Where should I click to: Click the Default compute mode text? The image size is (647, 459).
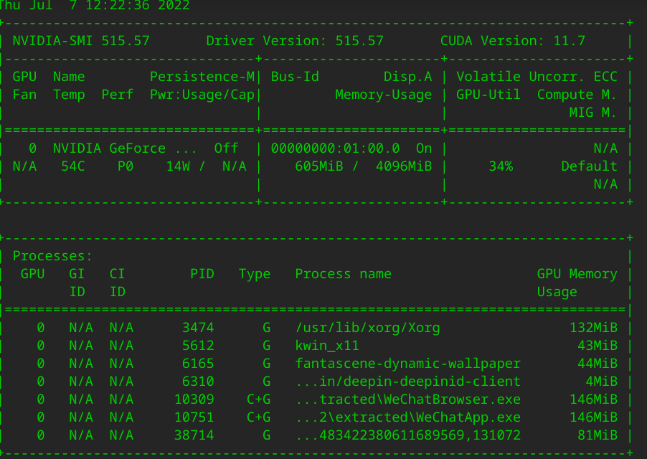pyautogui.click(x=589, y=166)
